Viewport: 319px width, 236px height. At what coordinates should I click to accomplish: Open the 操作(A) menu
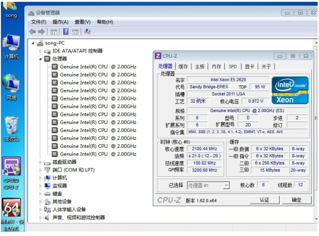60,22
